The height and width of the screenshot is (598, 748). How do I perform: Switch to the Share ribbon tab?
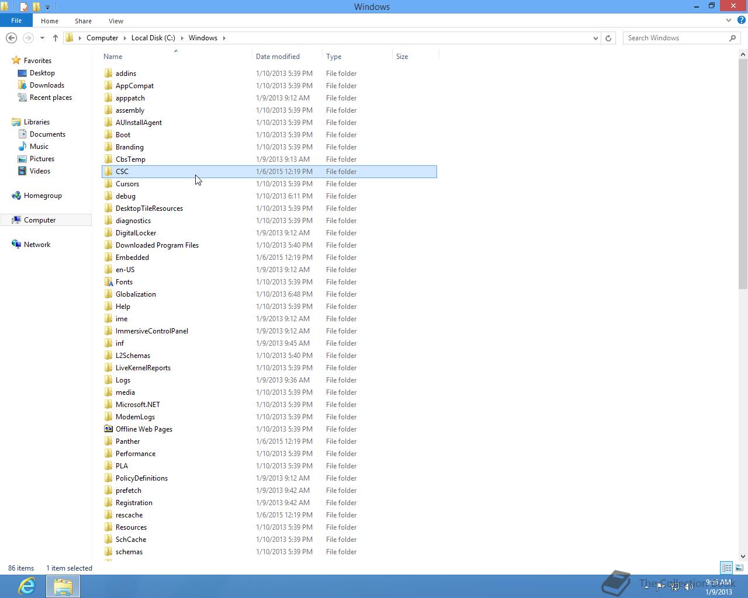point(83,21)
